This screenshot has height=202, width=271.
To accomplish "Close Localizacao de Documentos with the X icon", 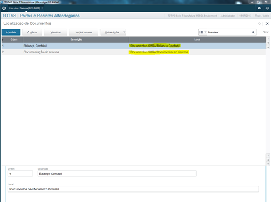I will (x=267, y=24).
